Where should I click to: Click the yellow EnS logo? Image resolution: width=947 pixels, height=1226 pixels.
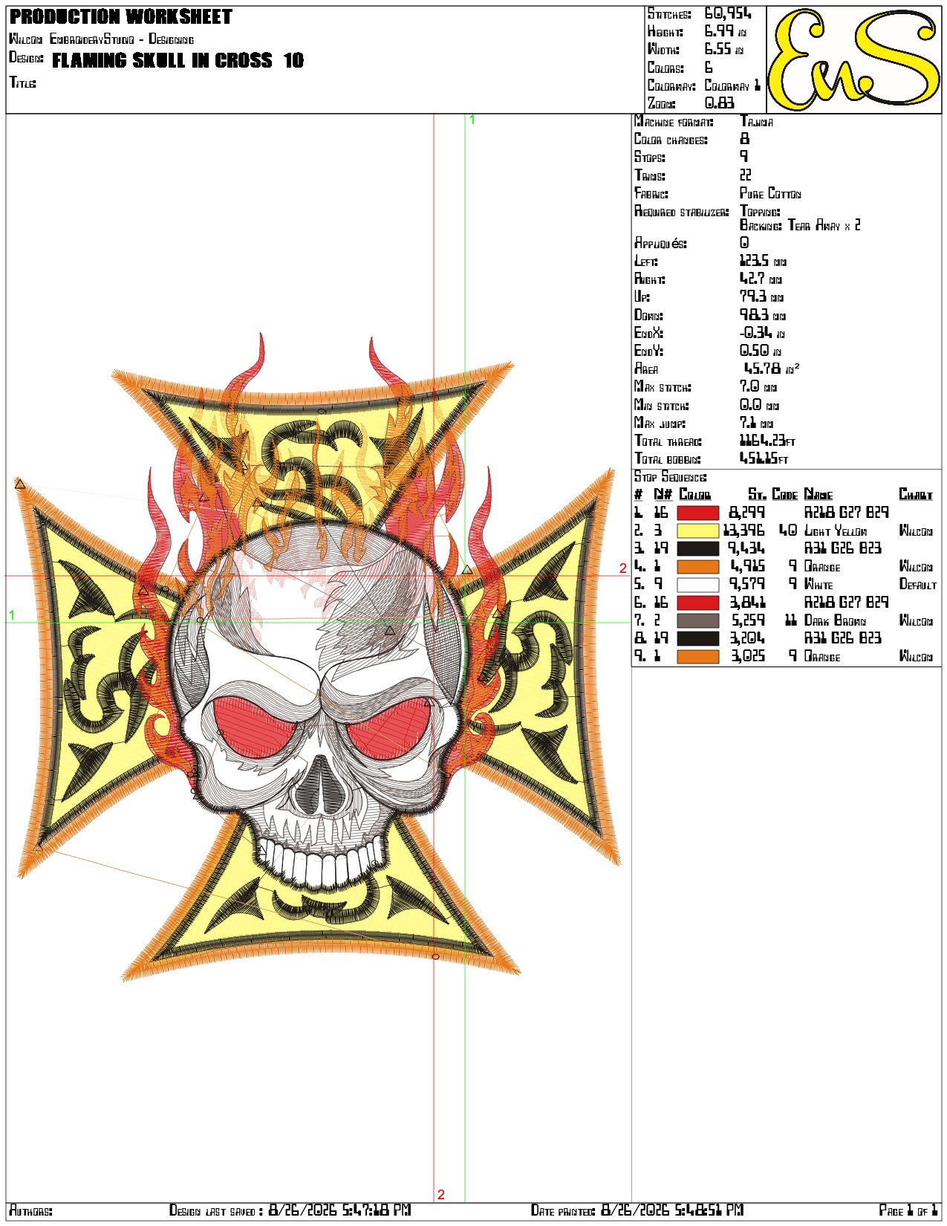click(854, 59)
